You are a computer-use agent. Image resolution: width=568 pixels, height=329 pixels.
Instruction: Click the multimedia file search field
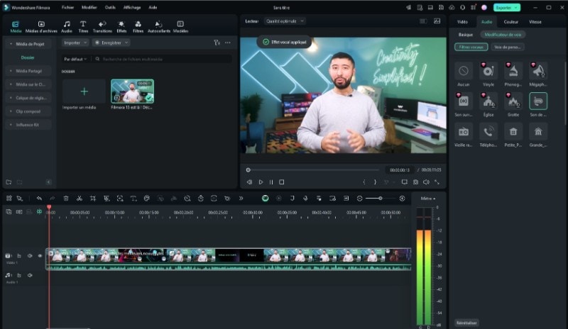[x=163, y=59]
